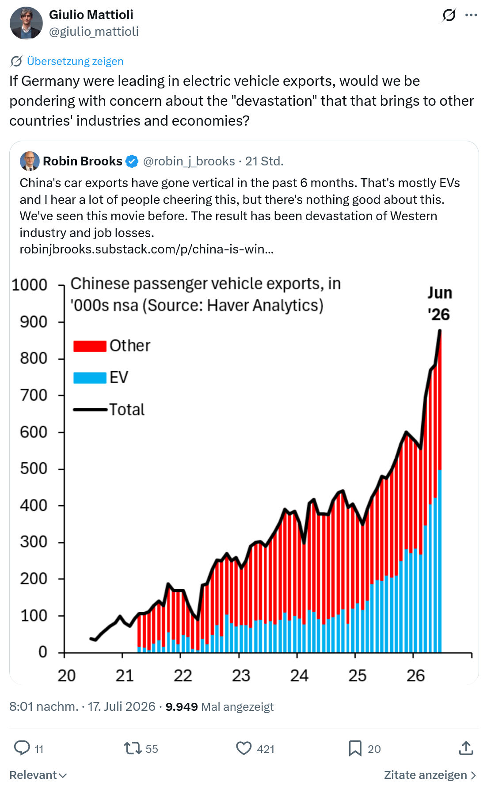Image resolution: width=487 pixels, height=786 pixels.
Task: Click the blue EV legend swatch
Action: tap(90, 378)
